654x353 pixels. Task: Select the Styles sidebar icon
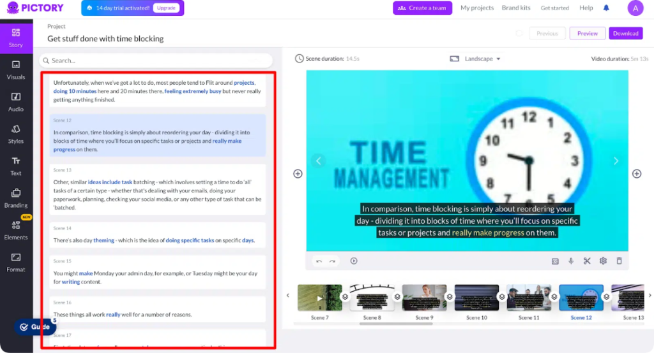tap(16, 133)
